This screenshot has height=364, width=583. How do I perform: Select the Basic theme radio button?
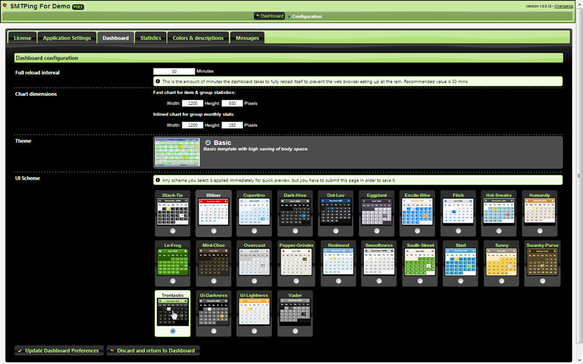point(208,143)
